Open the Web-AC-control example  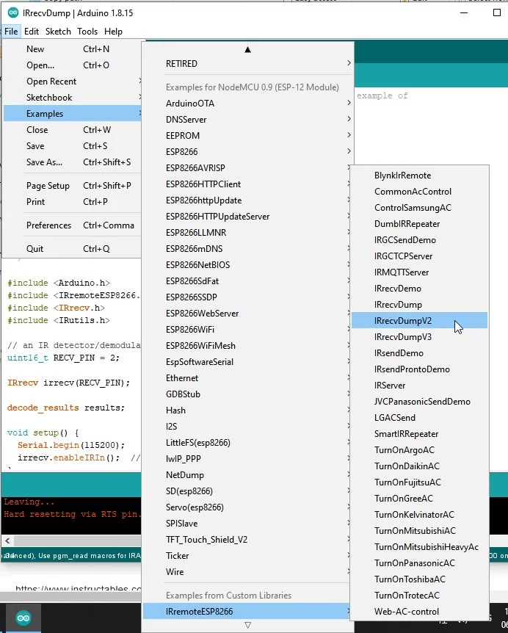(420, 611)
